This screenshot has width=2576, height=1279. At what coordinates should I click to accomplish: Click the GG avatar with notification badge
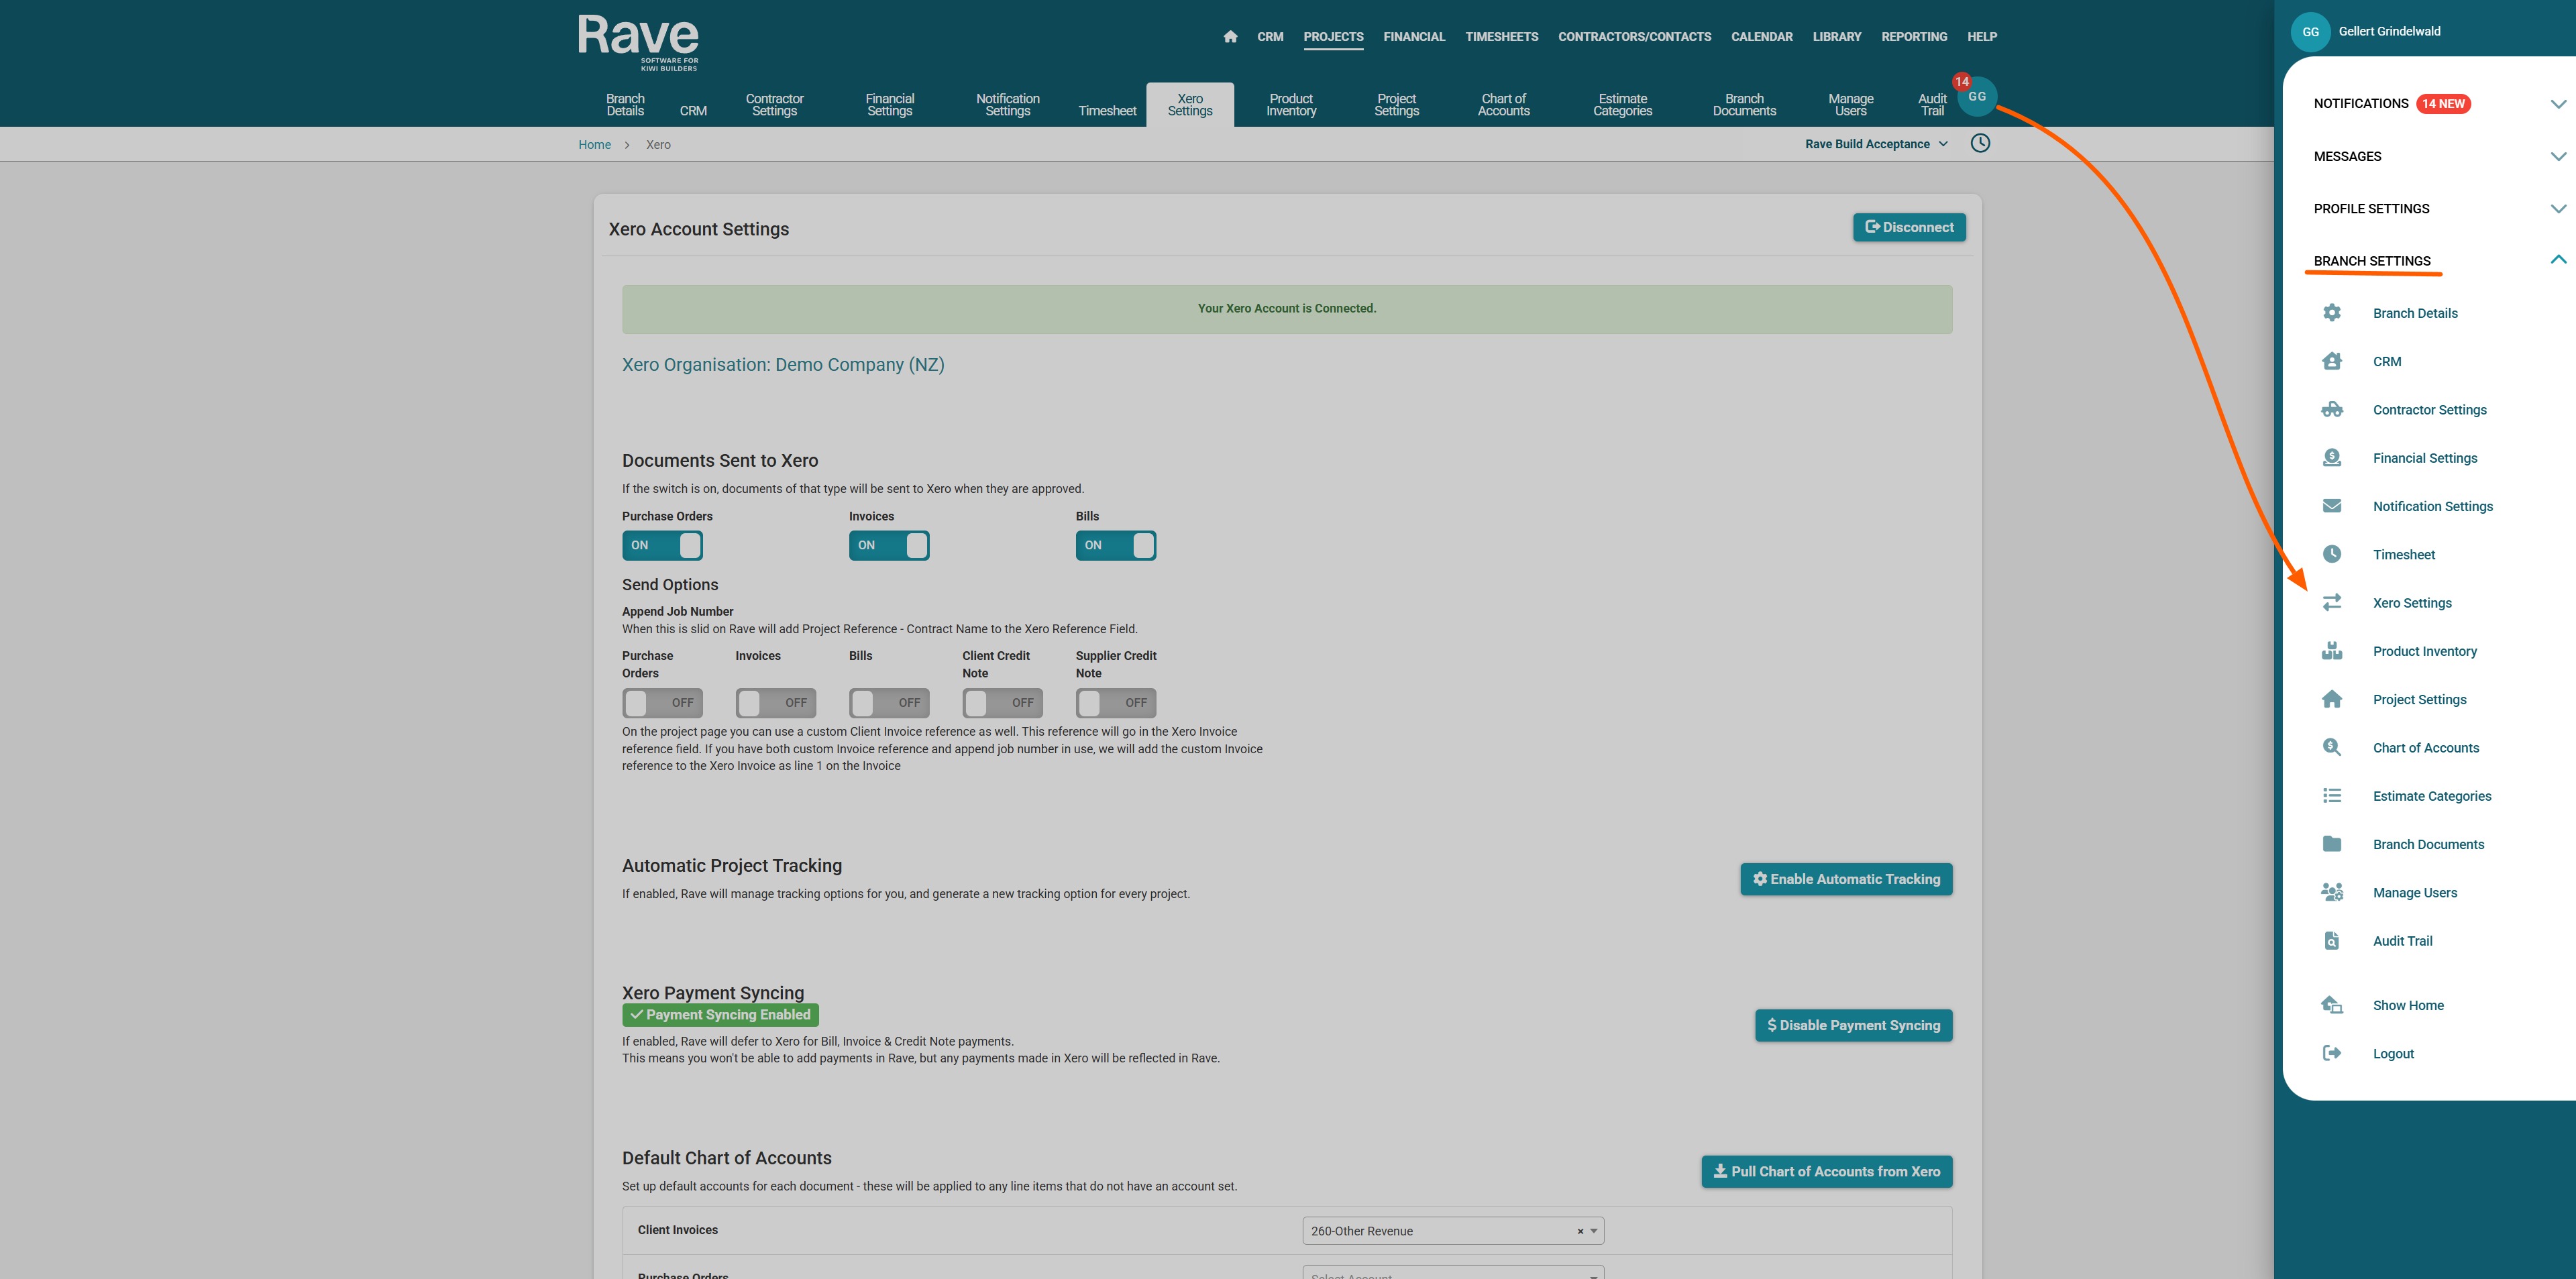click(x=1976, y=97)
